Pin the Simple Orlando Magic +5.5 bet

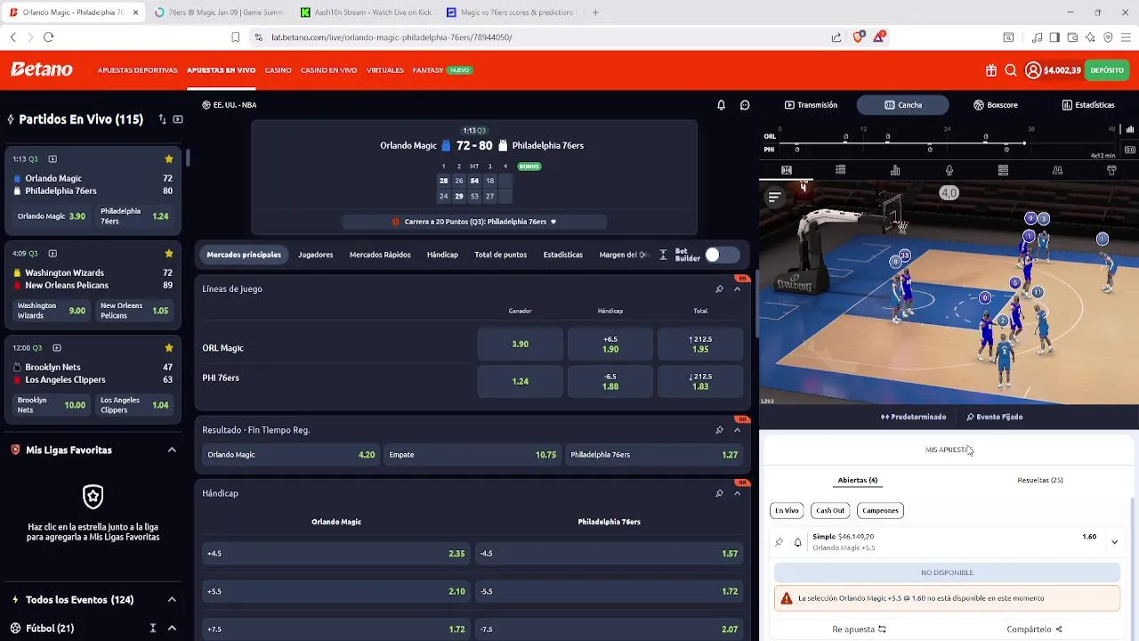pos(780,541)
